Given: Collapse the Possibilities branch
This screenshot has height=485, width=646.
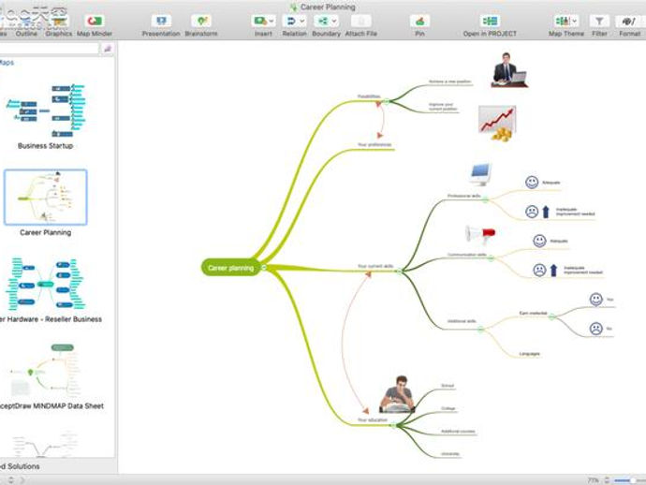Looking at the screenshot, I should tap(387, 101).
